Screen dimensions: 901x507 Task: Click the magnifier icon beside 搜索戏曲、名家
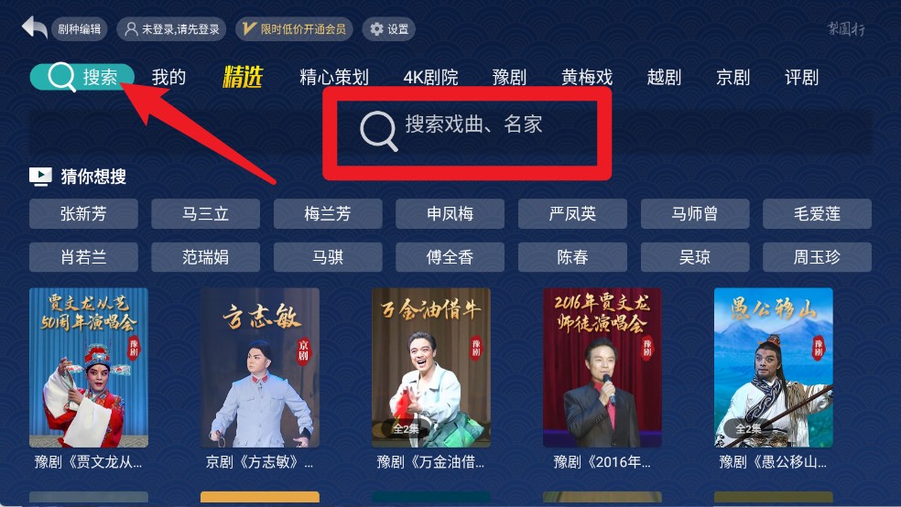[x=379, y=132]
